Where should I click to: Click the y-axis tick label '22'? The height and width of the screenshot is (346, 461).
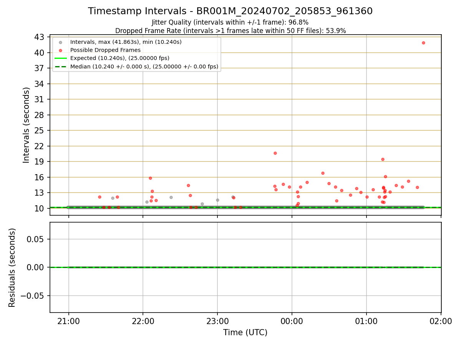(x=40, y=146)
